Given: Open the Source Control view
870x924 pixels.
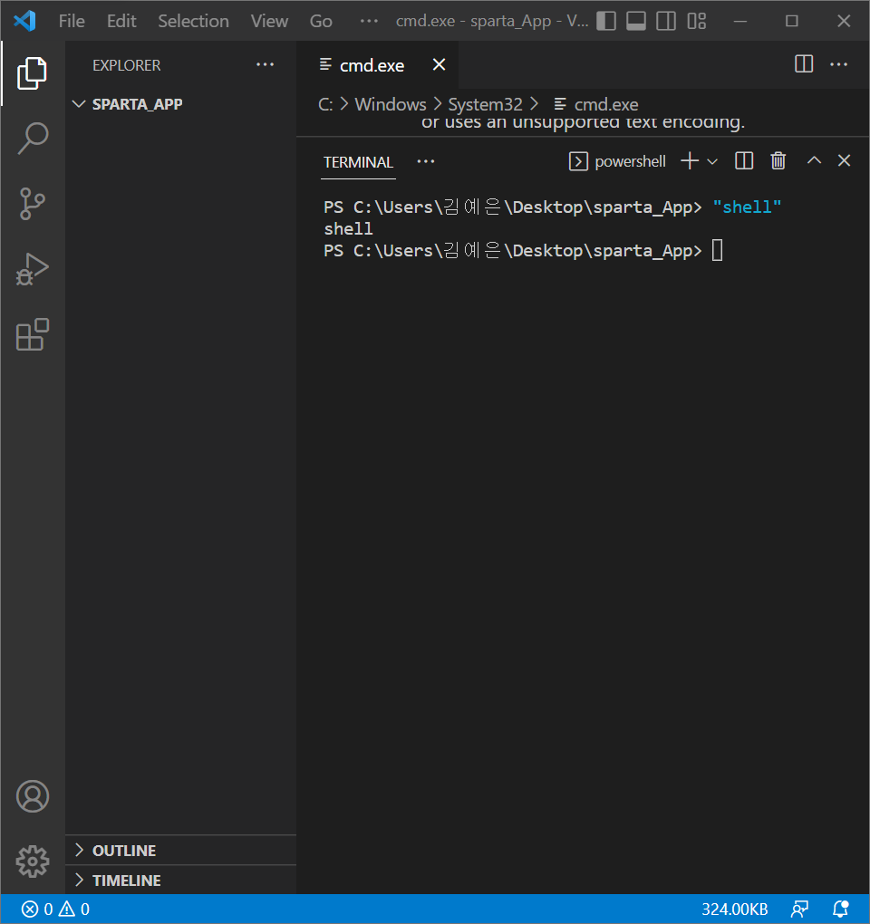Looking at the screenshot, I should [33, 203].
